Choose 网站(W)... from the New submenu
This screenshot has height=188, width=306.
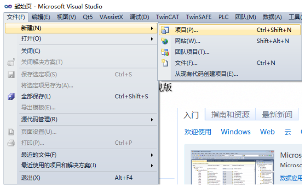tap(230, 41)
